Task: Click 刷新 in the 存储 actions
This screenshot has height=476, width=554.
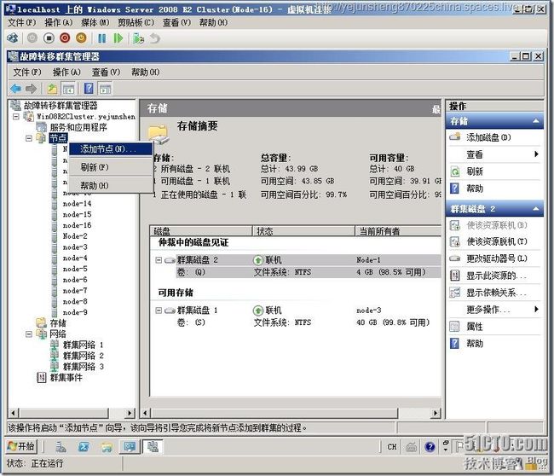Action: click(x=475, y=171)
